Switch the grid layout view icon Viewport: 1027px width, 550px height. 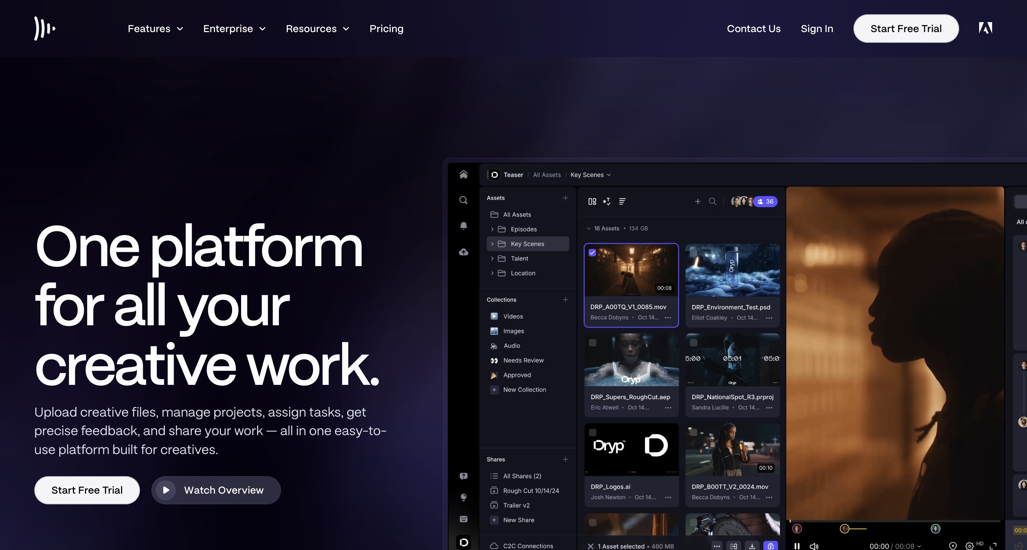coord(592,202)
